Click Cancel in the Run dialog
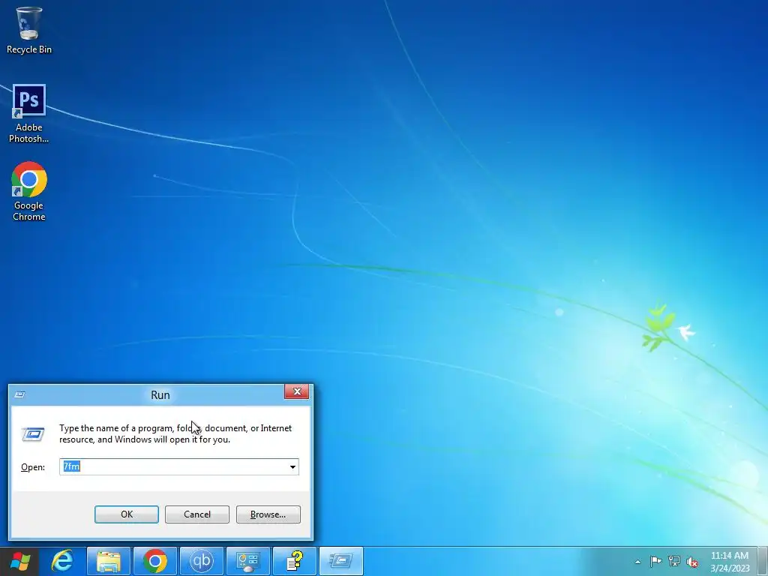 [197, 514]
